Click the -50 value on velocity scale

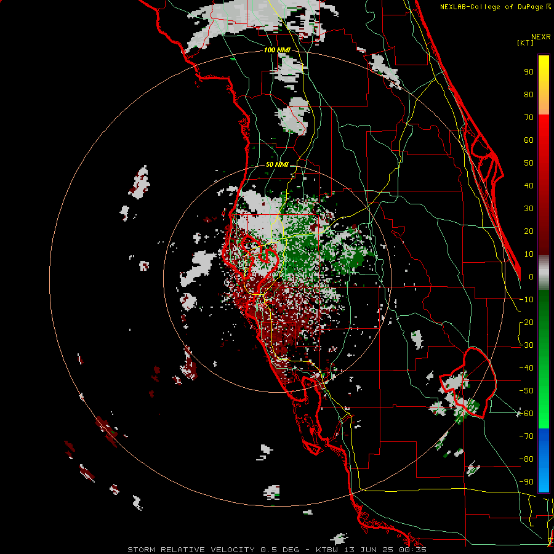pyautogui.click(x=526, y=391)
